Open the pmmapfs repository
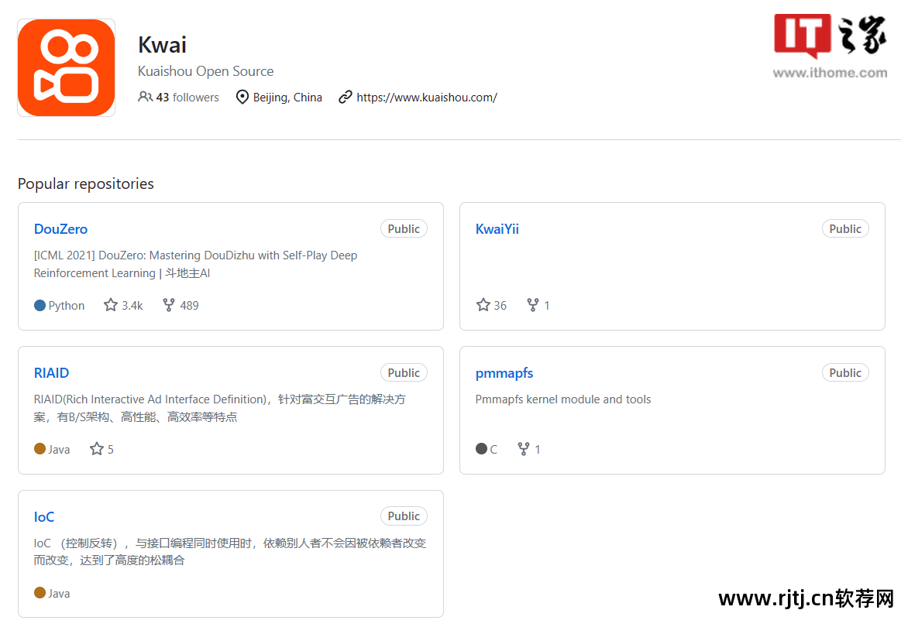 (504, 373)
